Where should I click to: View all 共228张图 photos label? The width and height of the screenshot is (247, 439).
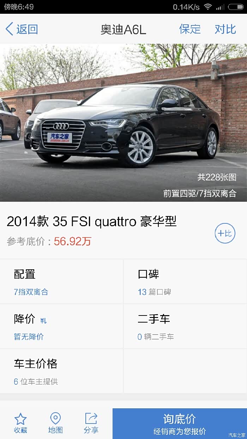pos(217,177)
